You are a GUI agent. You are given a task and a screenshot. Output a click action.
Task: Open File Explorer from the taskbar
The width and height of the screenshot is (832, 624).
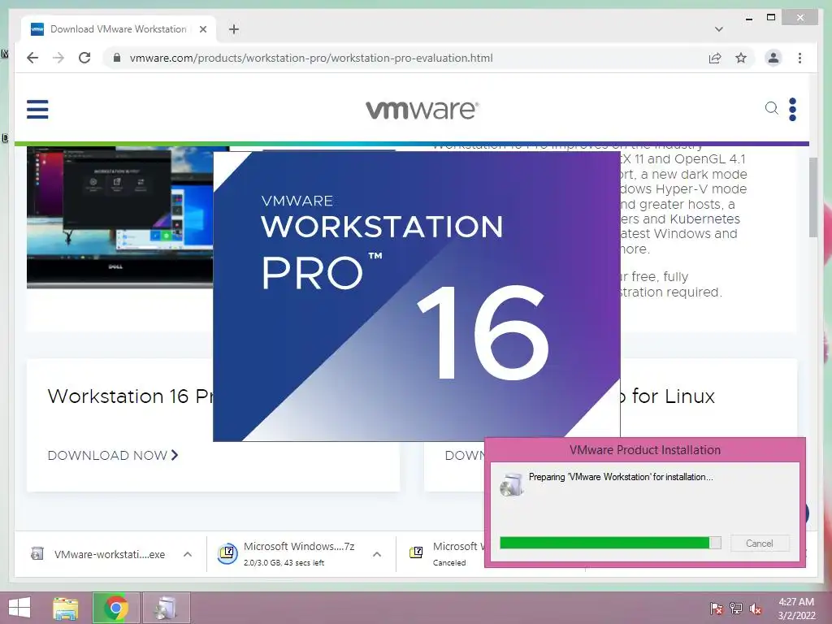(x=65, y=608)
